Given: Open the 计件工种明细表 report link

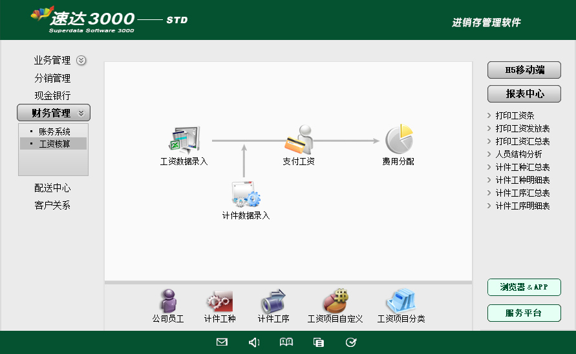Looking at the screenshot, I should [522, 180].
